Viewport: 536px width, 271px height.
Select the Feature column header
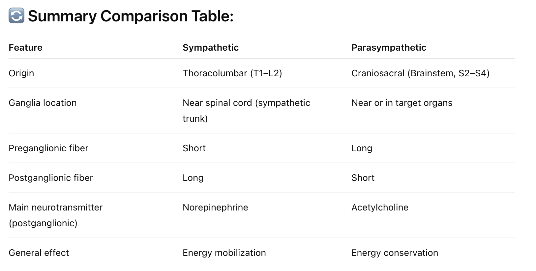(26, 48)
